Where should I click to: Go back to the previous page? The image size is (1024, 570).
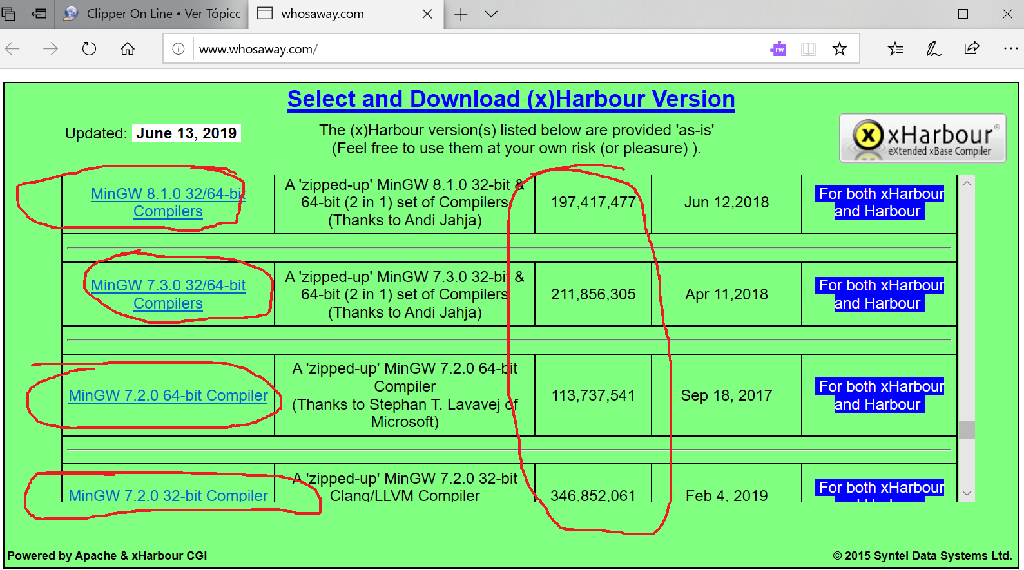[x=13, y=49]
